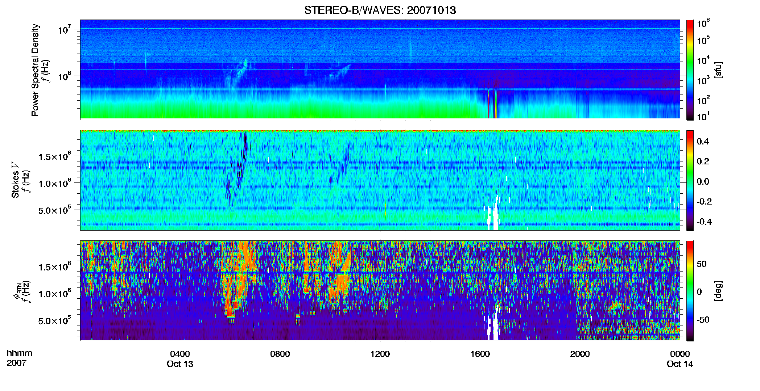Click the 1200 time tick label
Image resolution: width=760 pixels, height=391 pixels.
[380, 354]
